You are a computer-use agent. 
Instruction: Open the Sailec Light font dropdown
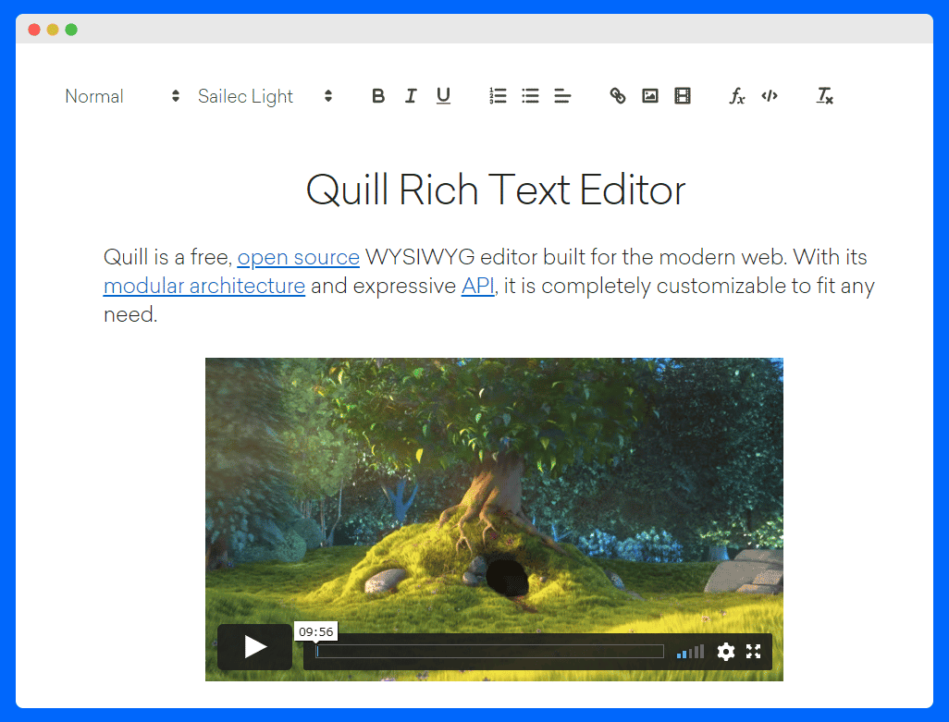[265, 96]
